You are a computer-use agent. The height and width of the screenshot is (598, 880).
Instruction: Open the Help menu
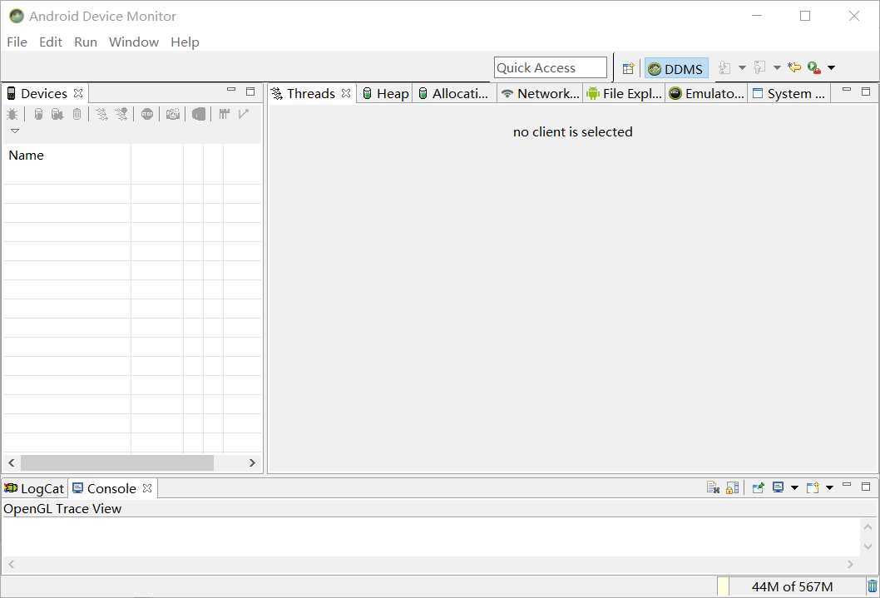click(x=185, y=42)
